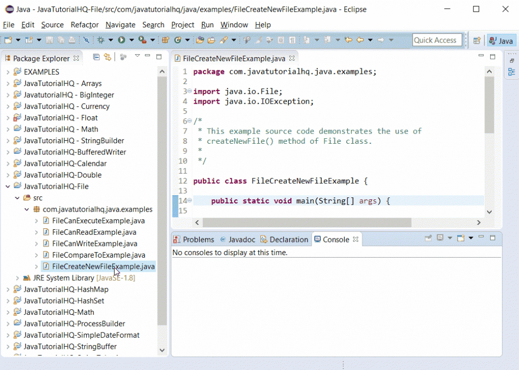The width and height of the screenshot is (519, 370).
Task: Click the Print icon in the toolbar
Action: click(x=71, y=39)
